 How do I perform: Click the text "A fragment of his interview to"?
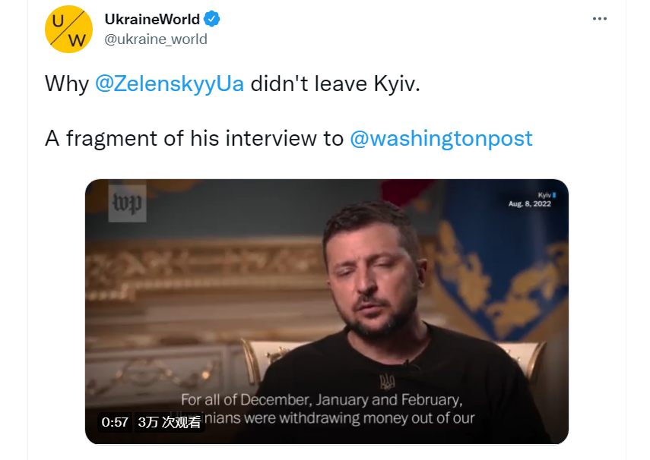pyautogui.click(x=195, y=138)
